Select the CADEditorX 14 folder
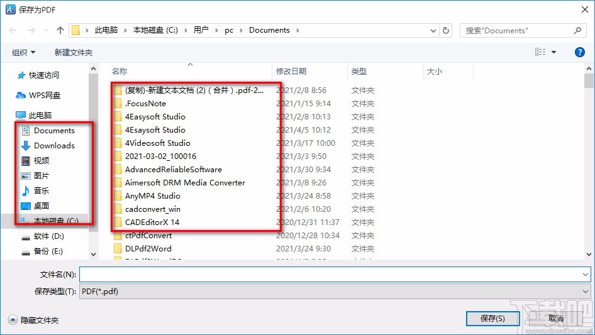 (147, 222)
